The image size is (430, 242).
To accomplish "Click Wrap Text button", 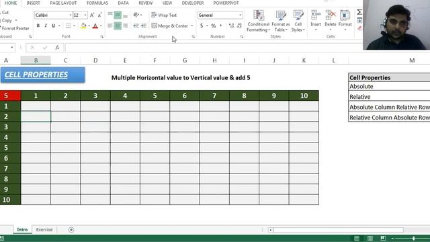I will [x=164, y=15].
